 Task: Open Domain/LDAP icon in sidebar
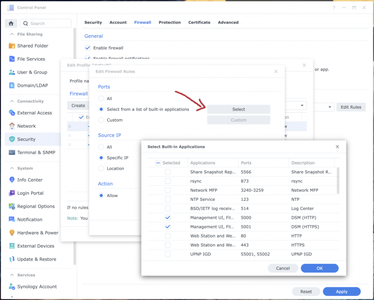pyautogui.click(x=12, y=85)
